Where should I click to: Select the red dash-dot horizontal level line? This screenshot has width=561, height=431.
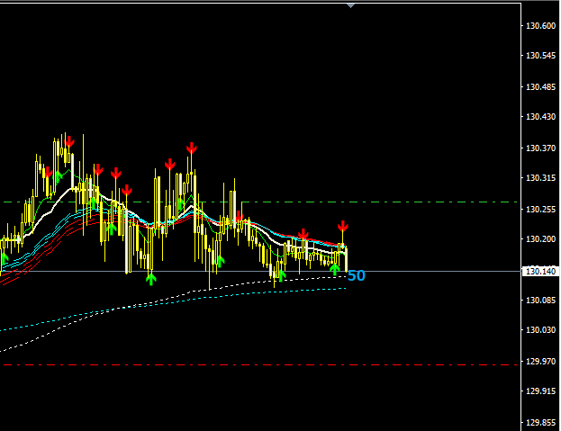point(260,365)
